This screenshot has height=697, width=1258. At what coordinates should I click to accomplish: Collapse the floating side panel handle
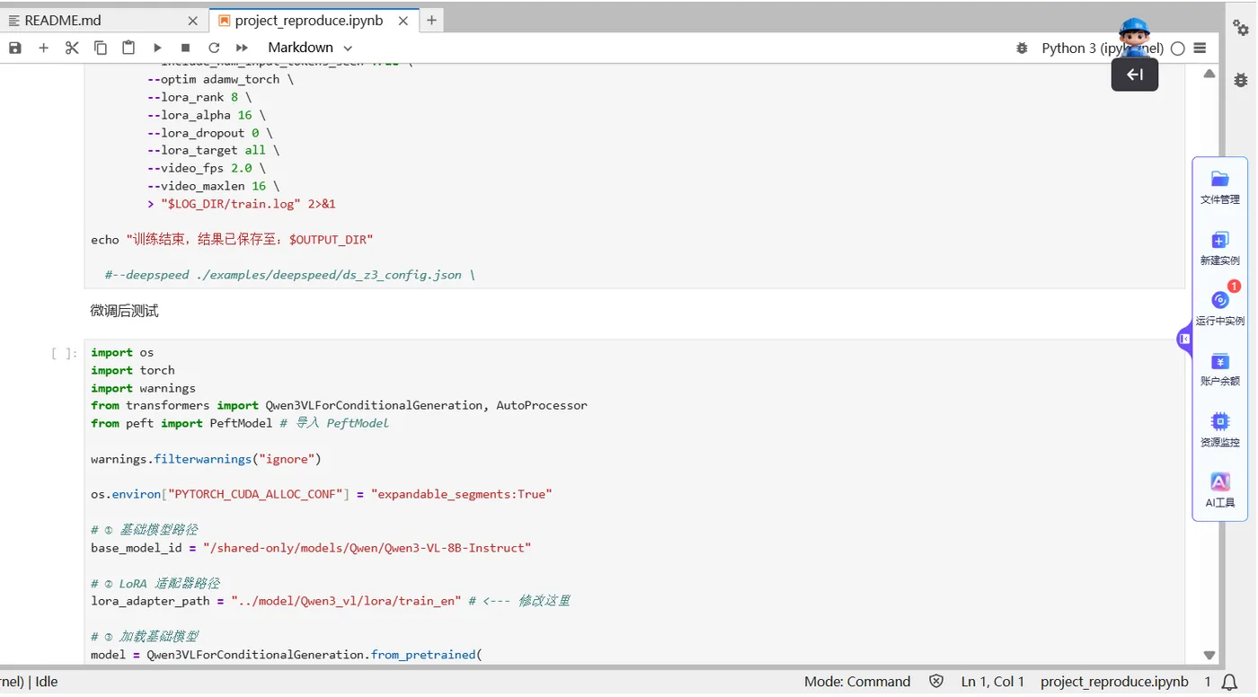(1184, 339)
